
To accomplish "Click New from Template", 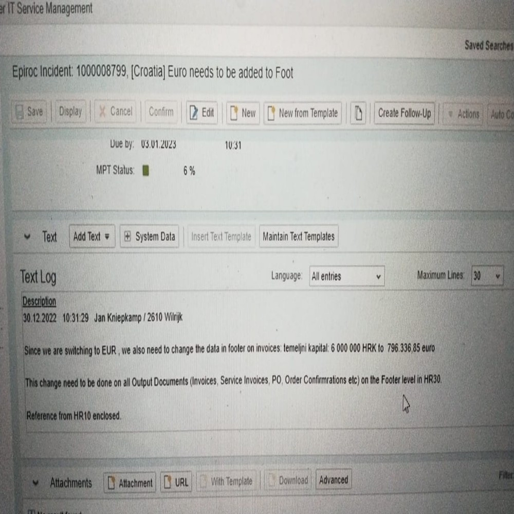I will (x=303, y=114).
